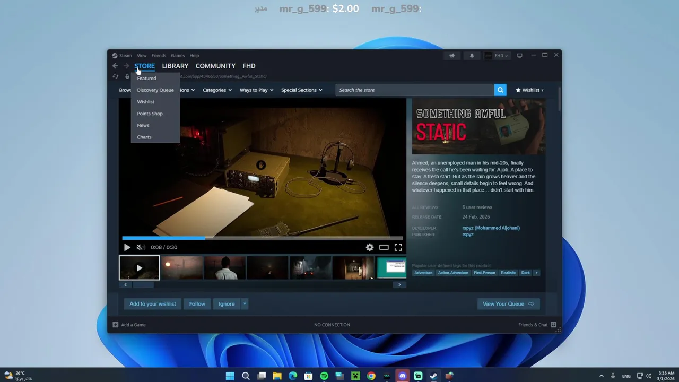Open Steam announcements megaphone icon
This screenshot has height=382, width=679.
click(x=452, y=55)
